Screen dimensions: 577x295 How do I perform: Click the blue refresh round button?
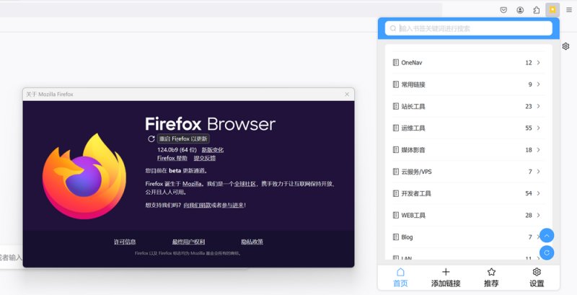pyautogui.click(x=547, y=252)
